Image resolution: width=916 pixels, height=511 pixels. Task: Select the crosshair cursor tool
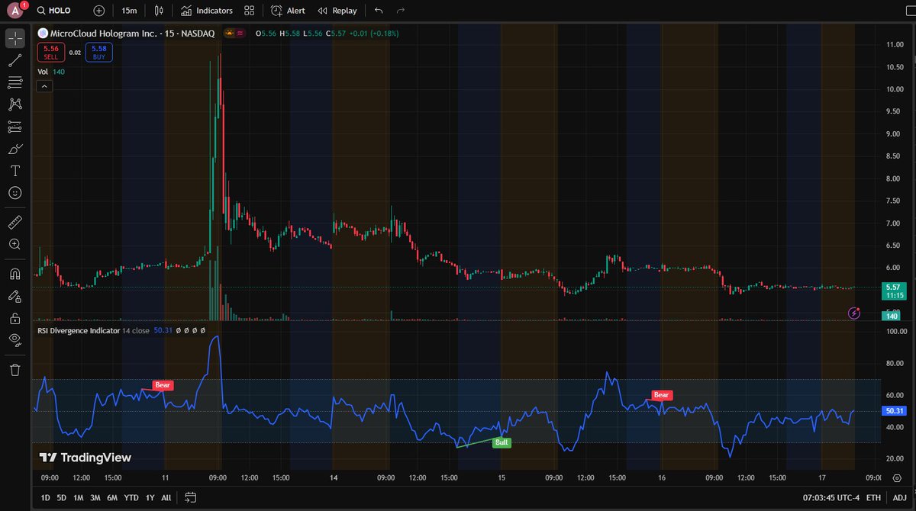point(15,38)
